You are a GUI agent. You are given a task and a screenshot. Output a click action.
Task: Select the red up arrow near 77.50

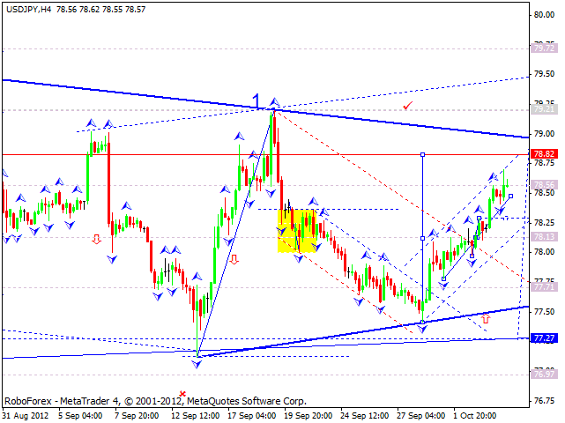click(486, 318)
